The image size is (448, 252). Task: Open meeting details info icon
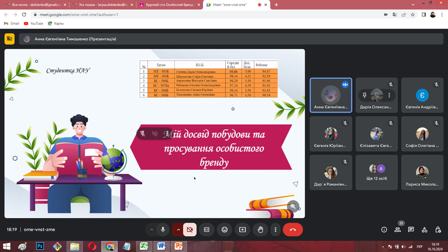384,230
